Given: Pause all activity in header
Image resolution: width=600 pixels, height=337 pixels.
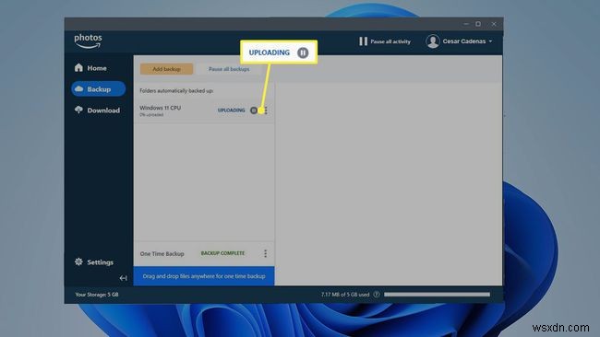Looking at the screenshot, I should (385, 41).
